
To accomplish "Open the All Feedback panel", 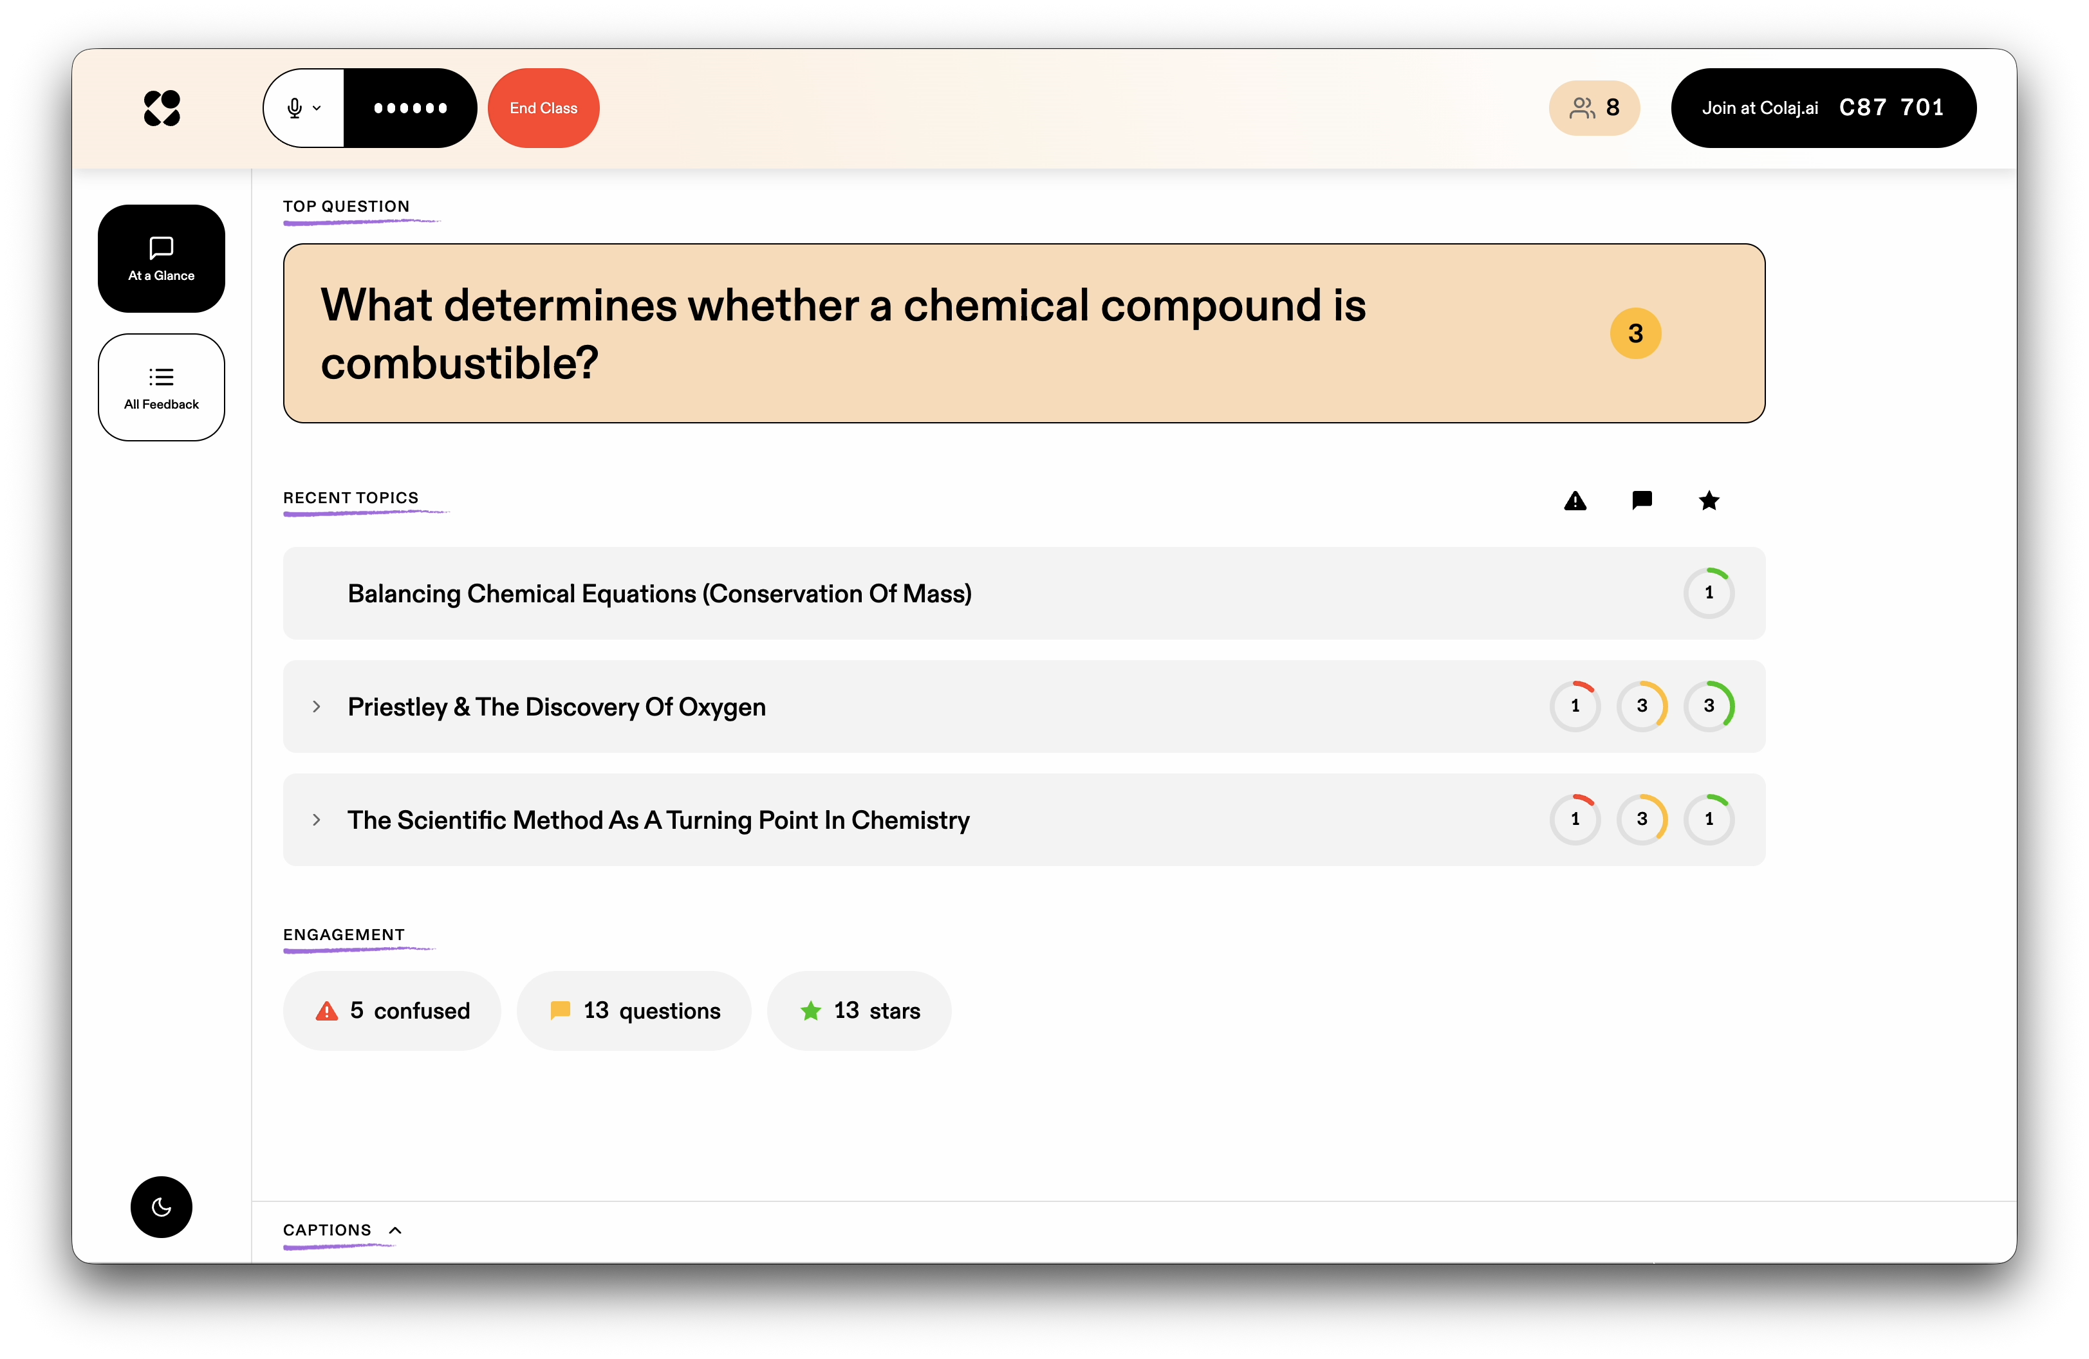I will click(x=162, y=387).
